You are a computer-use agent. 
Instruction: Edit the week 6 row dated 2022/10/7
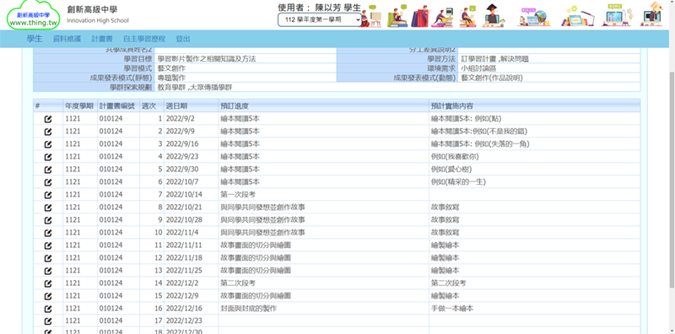[x=48, y=182]
